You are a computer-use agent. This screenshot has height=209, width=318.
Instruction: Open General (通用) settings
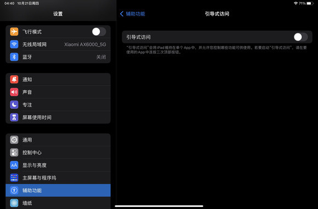58,140
